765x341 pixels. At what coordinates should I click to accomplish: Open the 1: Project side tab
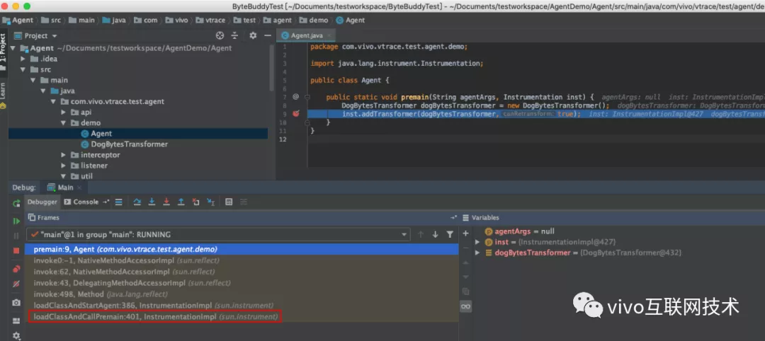(4, 52)
